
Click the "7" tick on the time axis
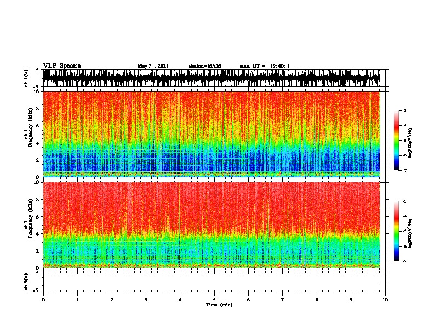click(x=283, y=300)
